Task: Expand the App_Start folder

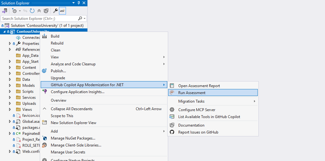Action: pos(10,62)
